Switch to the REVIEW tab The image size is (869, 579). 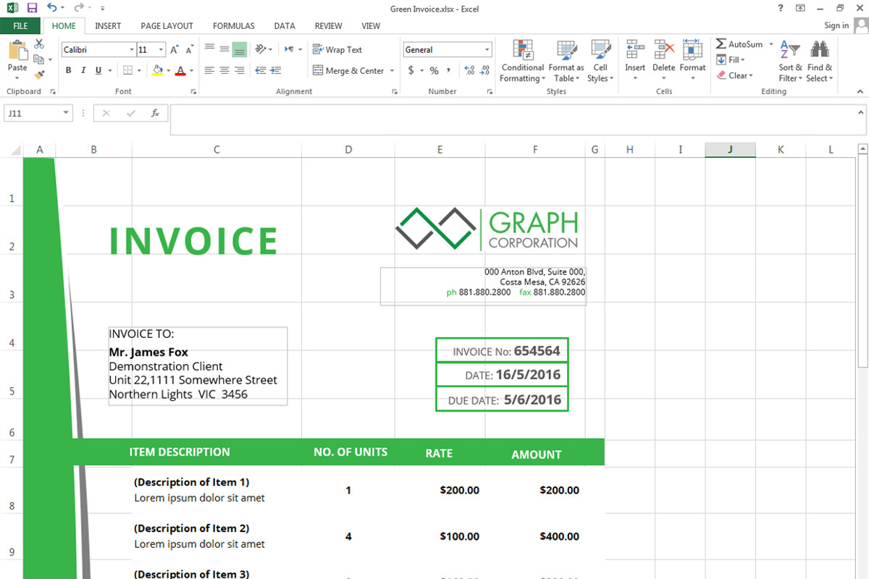328,26
